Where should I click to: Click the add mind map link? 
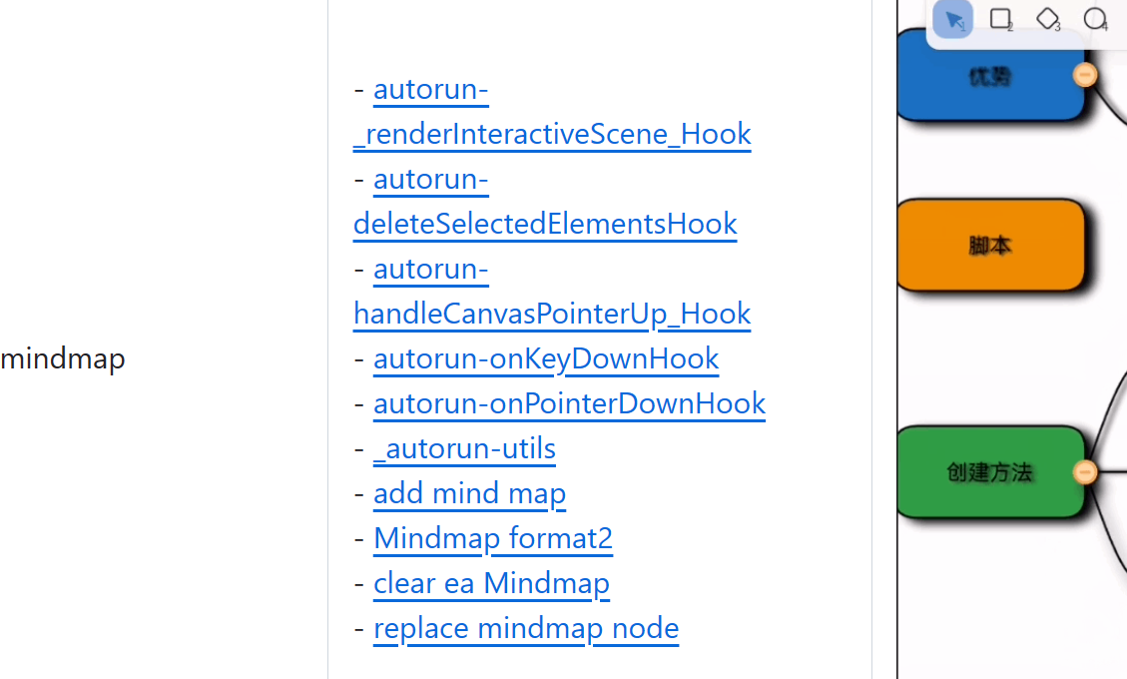click(469, 493)
